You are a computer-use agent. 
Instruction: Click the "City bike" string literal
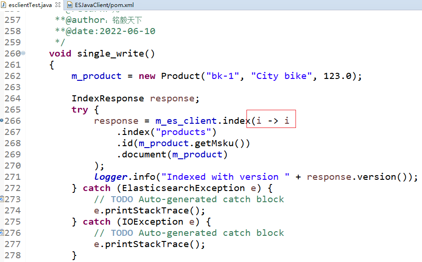(x=281, y=76)
